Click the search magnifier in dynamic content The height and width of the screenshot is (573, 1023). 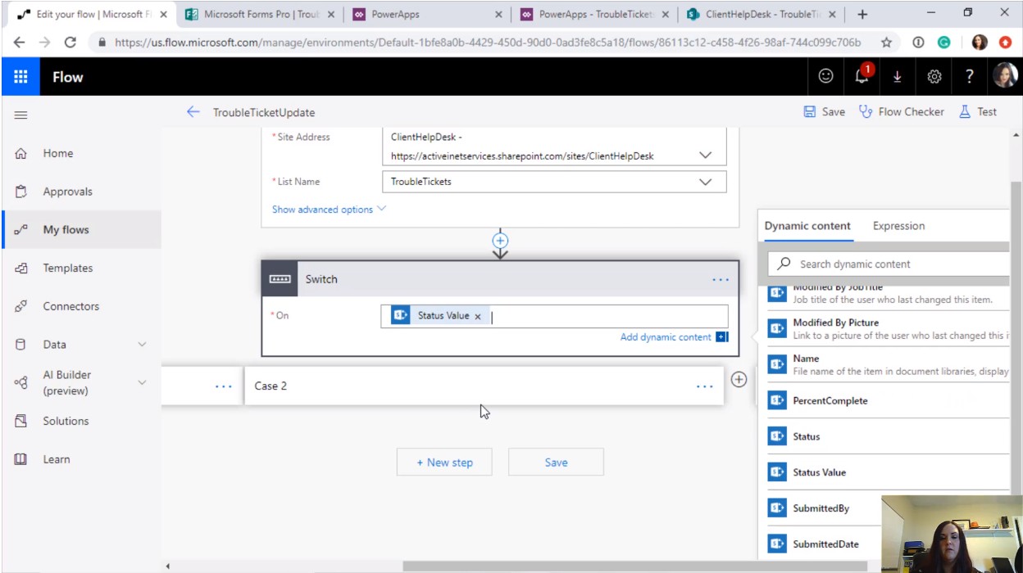784,264
